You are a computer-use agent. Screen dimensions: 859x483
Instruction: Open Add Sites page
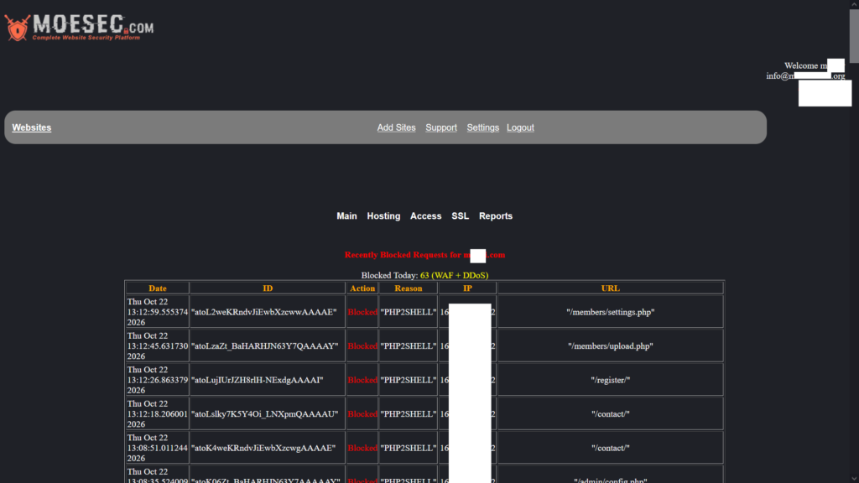(396, 127)
